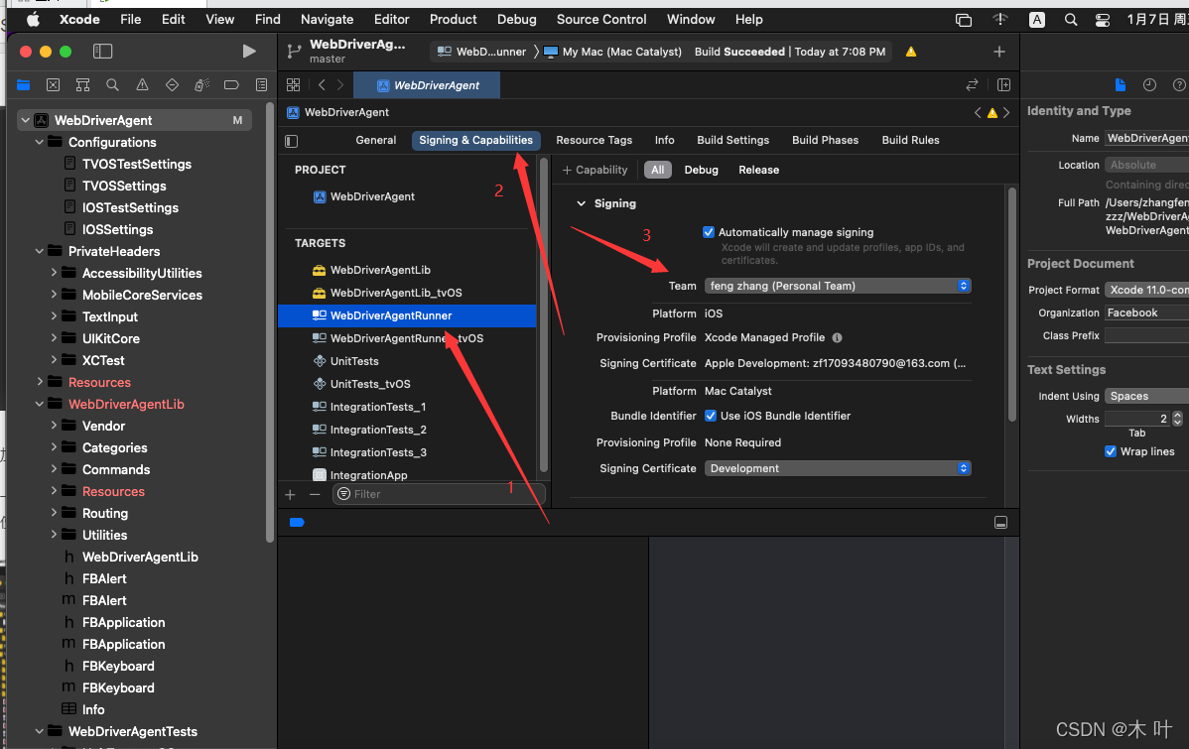Select the WebD...unner scheme selector
1189x749 pixels.
[x=482, y=52]
